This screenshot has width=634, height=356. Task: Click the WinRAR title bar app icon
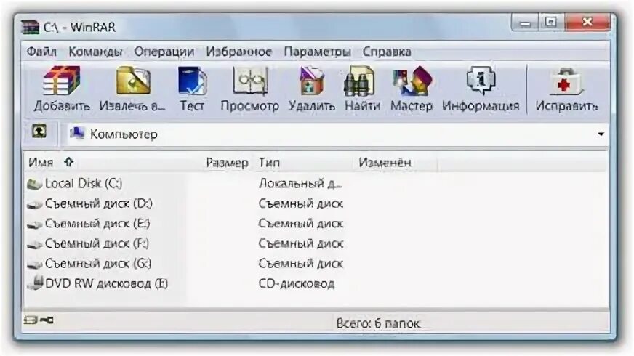point(30,27)
